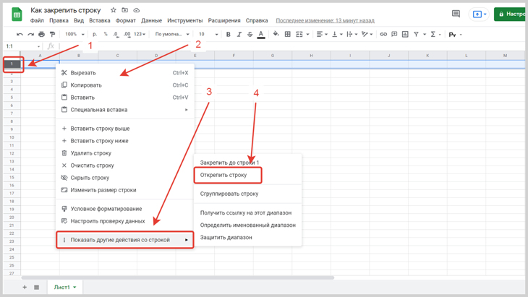The height and width of the screenshot is (297, 528).
Task: Open the fill color bucket
Action: 276,34
